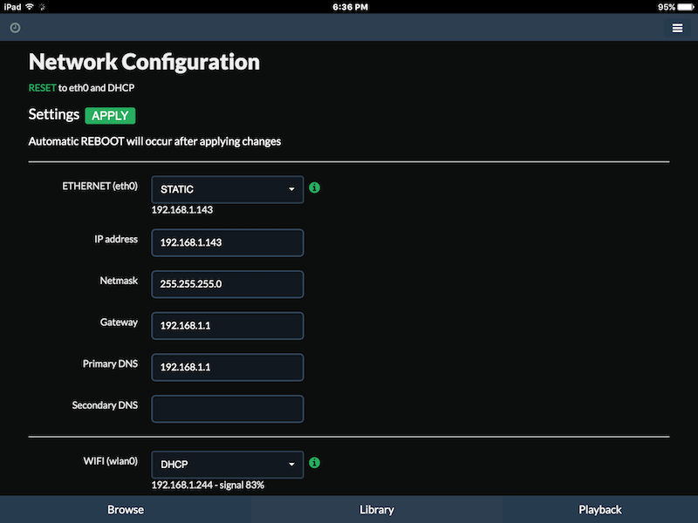Tap the battery indicator in status bar

(x=686, y=7)
